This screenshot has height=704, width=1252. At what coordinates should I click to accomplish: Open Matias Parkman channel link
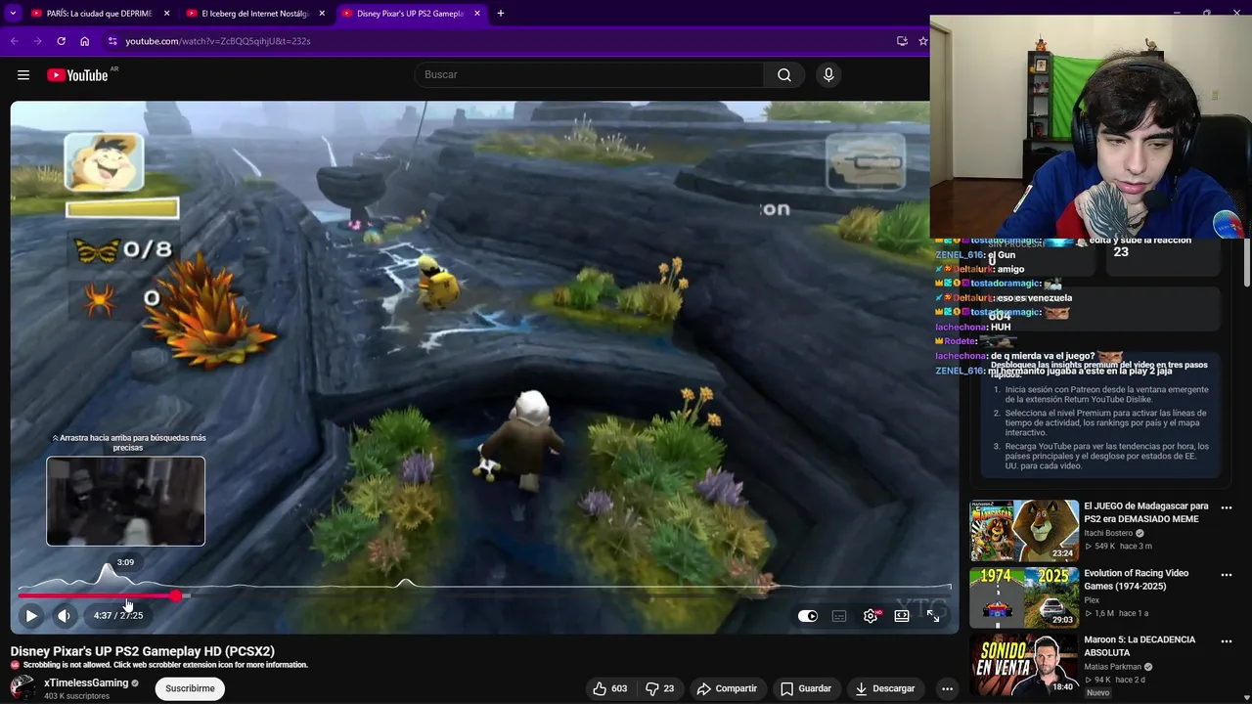click(1112, 667)
